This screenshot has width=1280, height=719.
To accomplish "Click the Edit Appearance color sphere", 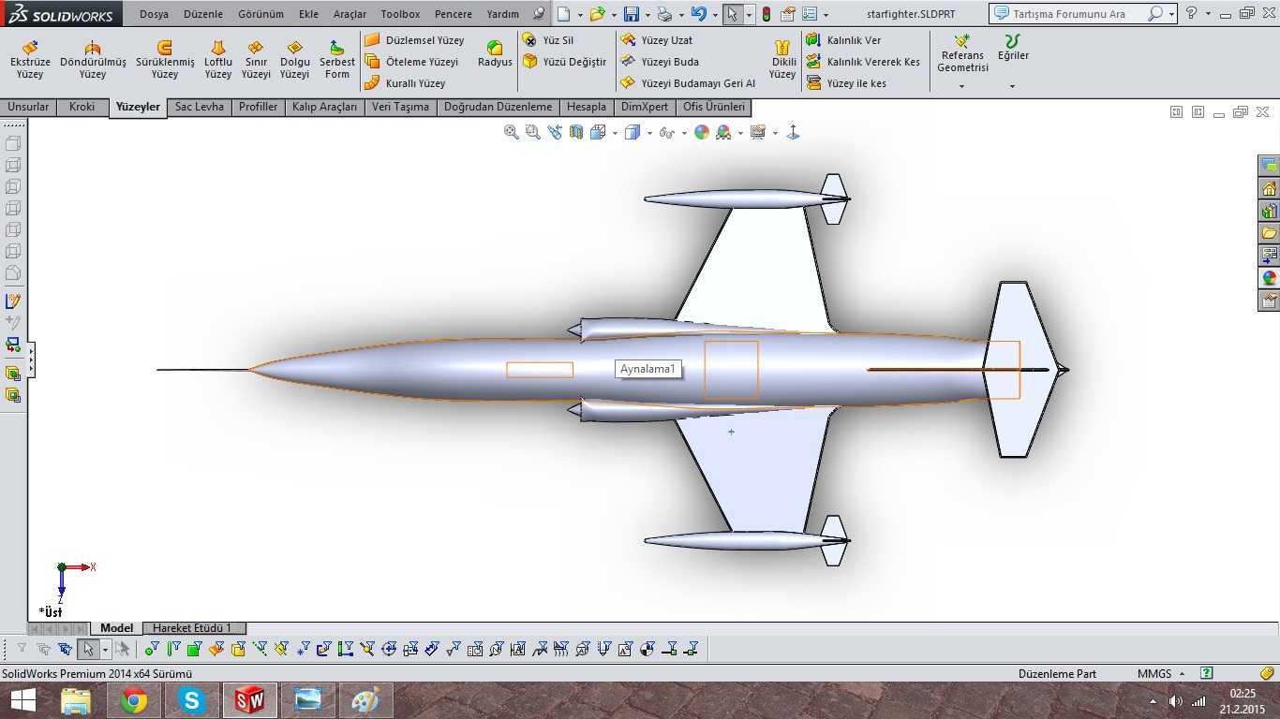I will click(702, 133).
